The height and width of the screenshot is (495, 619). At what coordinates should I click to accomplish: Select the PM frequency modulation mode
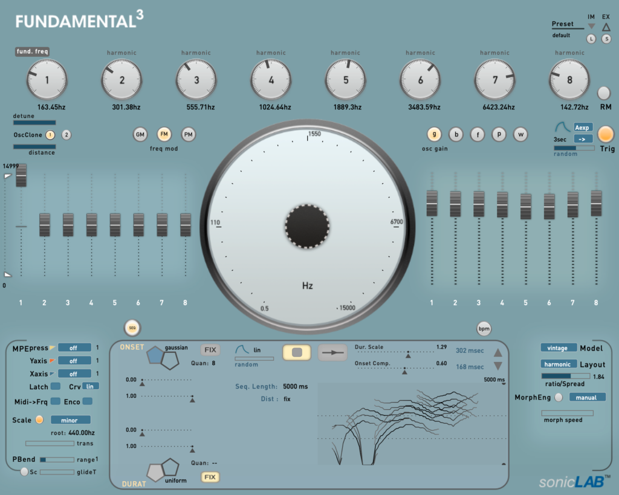click(188, 134)
